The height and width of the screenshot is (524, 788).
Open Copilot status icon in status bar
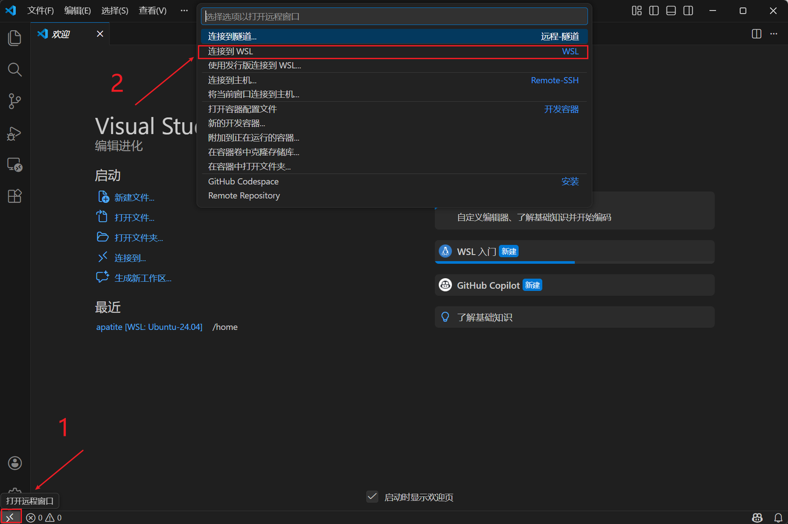(757, 517)
